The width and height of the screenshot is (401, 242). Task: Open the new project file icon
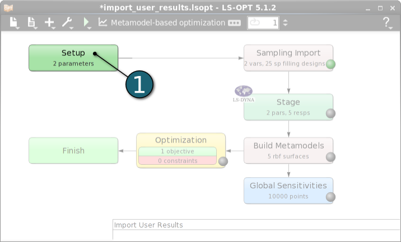tap(13, 22)
